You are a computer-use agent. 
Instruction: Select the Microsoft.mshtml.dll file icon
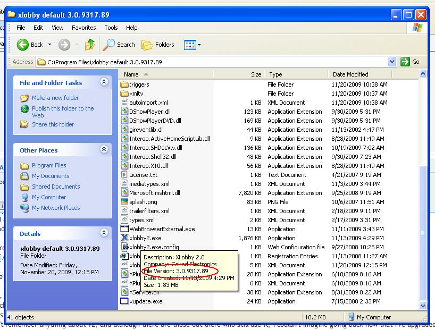tap(124, 193)
